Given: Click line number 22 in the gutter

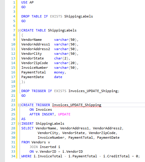Looking at the screenshot, I should 13,100.
